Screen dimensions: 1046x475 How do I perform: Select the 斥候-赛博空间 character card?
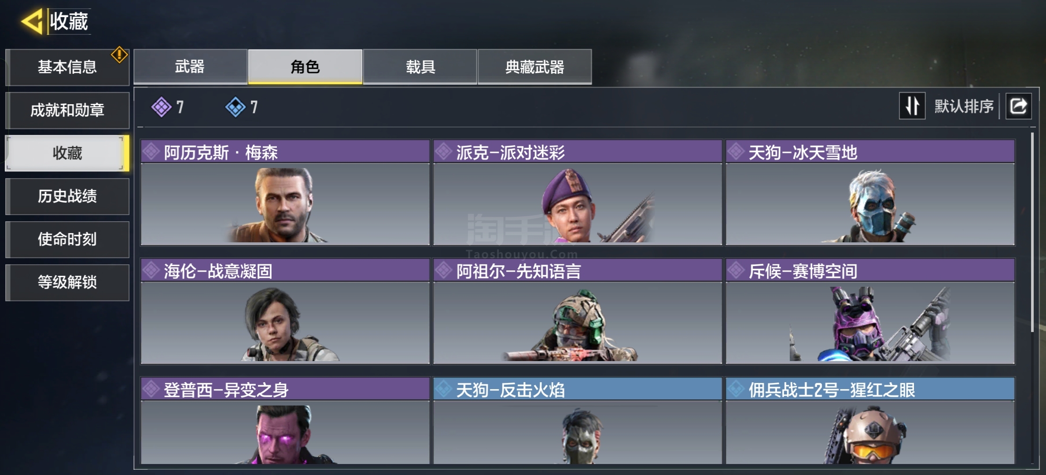pos(870,311)
